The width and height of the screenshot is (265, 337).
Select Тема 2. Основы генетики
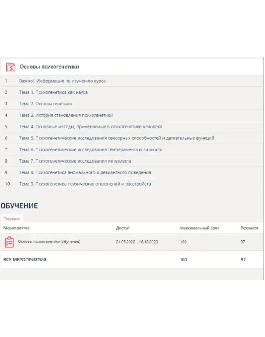tap(45, 104)
